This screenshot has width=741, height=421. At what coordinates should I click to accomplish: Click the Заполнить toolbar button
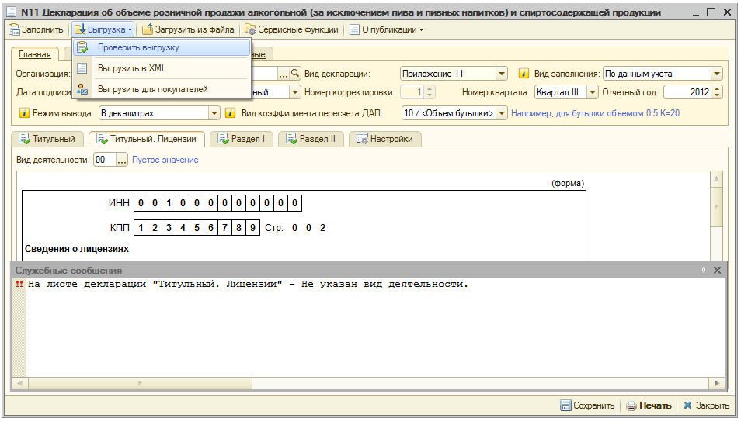click(x=37, y=29)
